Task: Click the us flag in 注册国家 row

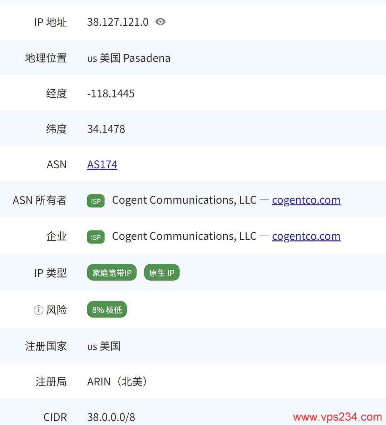Action: 92,346
